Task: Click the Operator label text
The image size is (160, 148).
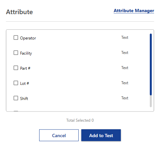Action: pyautogui.click(x=28, y=38)
